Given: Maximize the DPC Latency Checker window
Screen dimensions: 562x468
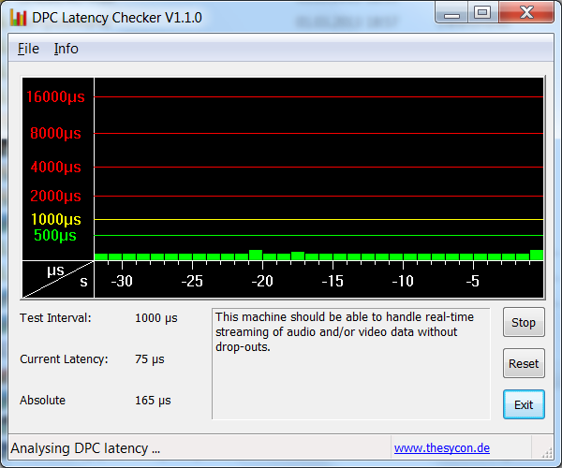Looking at the screenshot, I should [x=482, y=13].
